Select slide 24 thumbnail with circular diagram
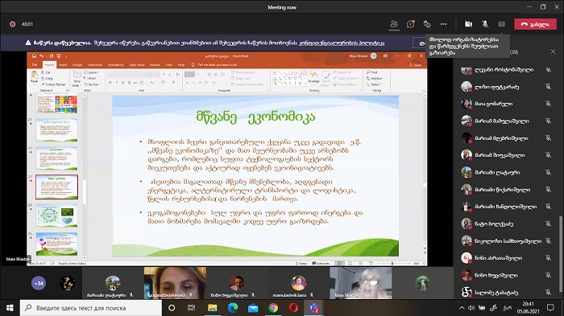 tap(56, 215)
